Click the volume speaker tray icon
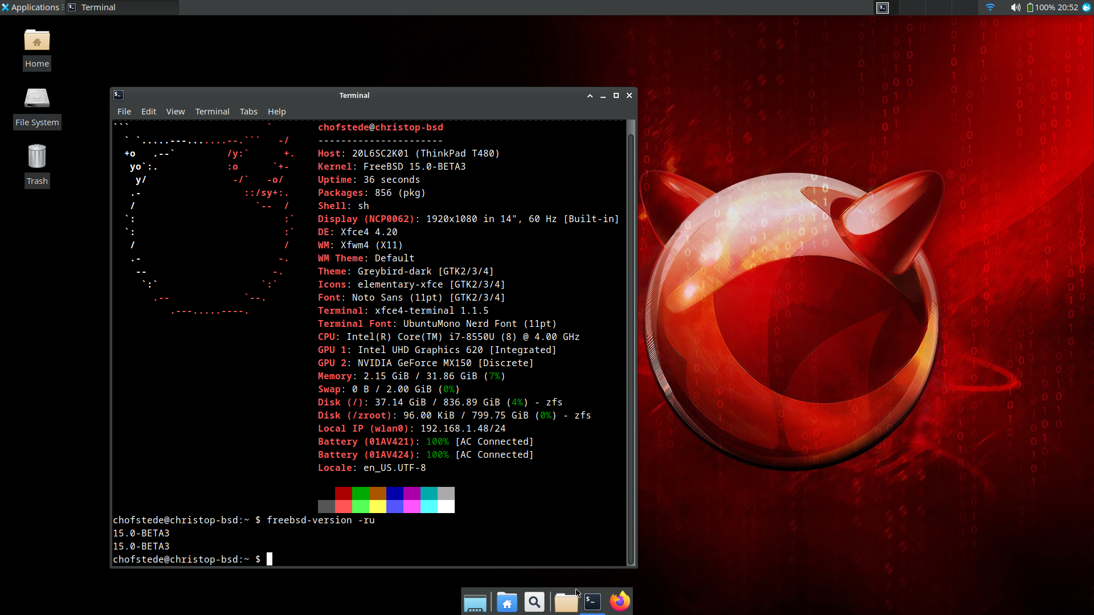 pyautogui.click(x=1015, y=7)
